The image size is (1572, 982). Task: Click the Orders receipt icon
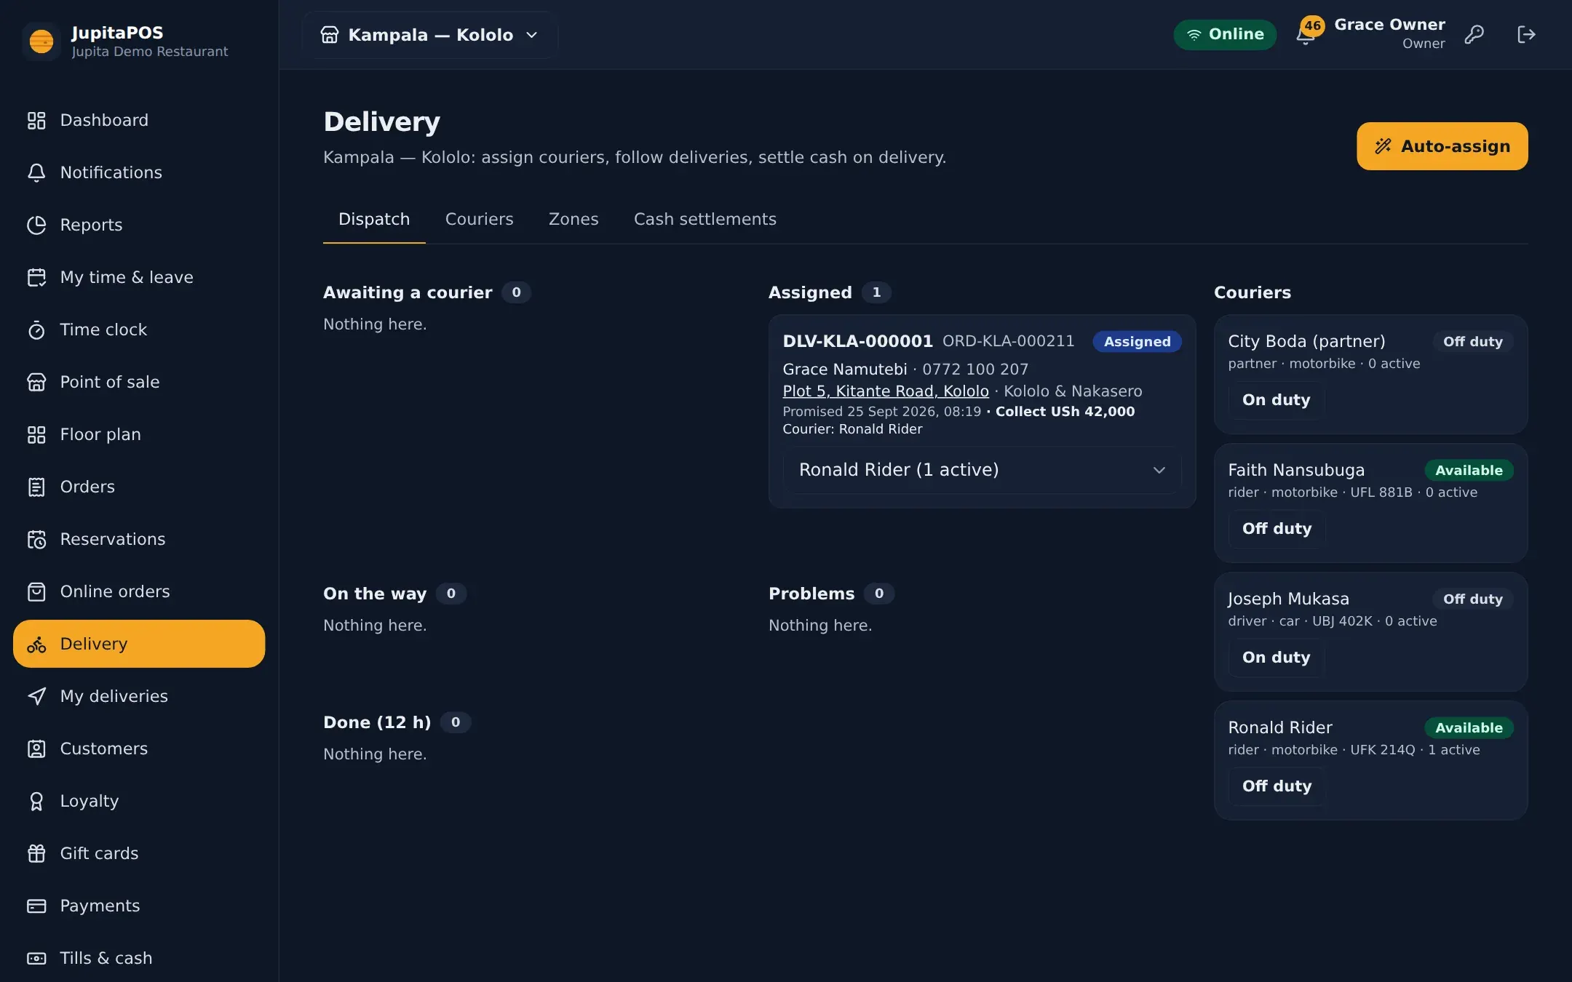coord(36,487)
